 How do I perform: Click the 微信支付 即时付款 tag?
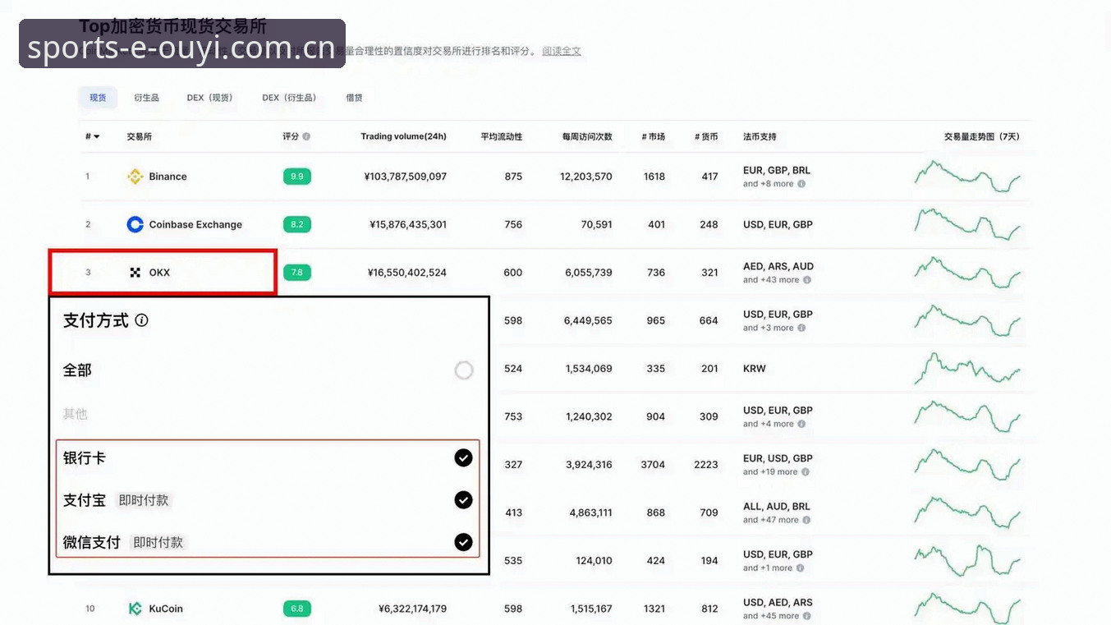(158, 543)
